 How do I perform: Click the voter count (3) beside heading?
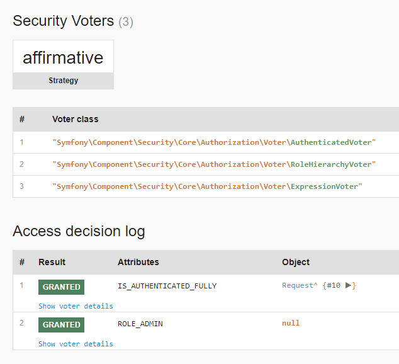(126, 22)
